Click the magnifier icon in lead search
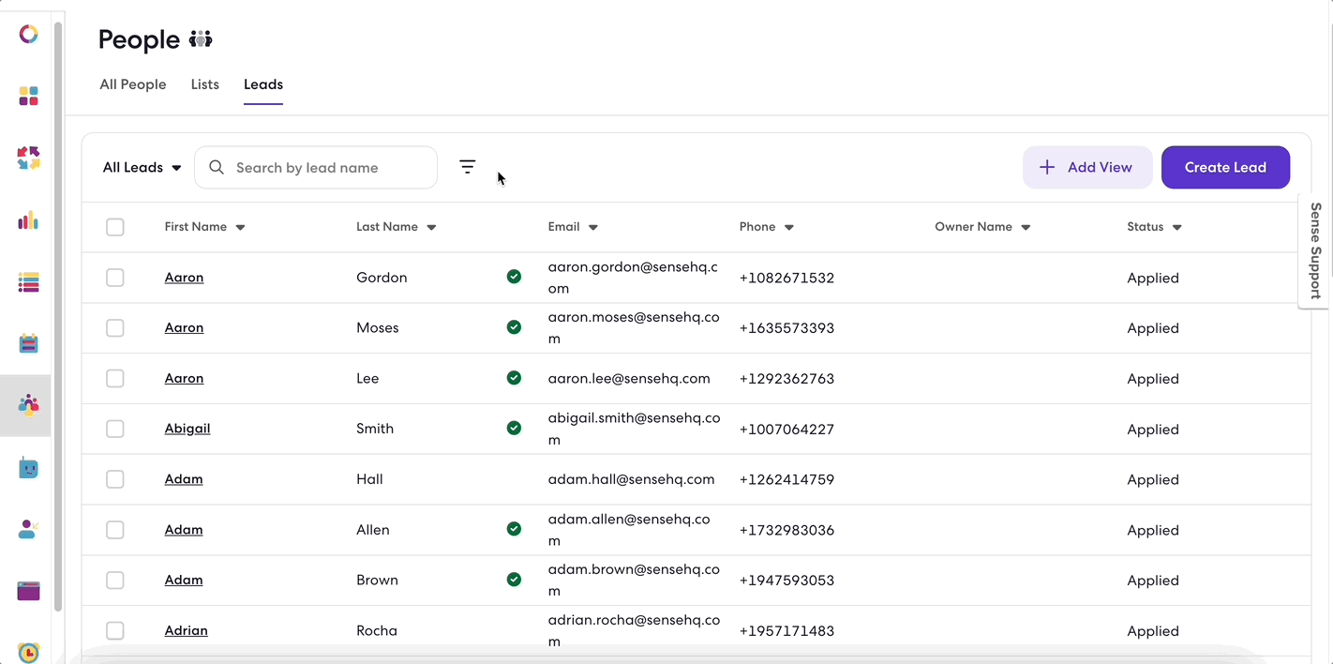 pyautogui.click(x=217, y=167)
